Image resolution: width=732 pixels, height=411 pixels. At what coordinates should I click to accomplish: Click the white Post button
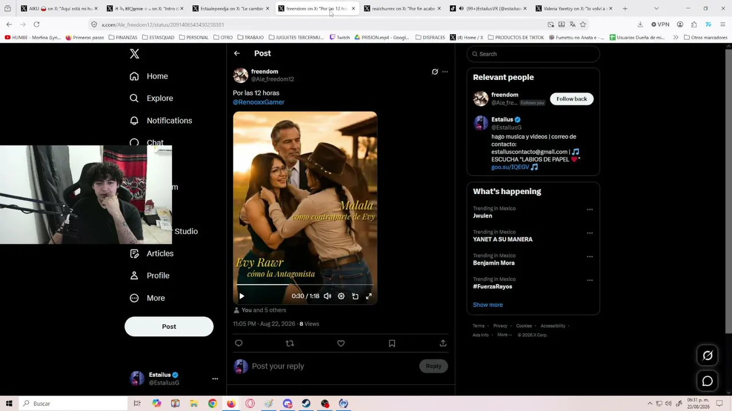coord(169,327)
